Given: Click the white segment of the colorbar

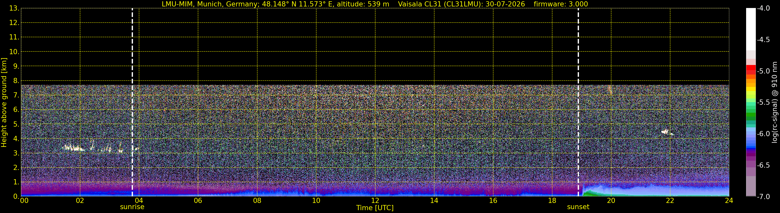Looking at the screenshot, I should coord(751,29).
